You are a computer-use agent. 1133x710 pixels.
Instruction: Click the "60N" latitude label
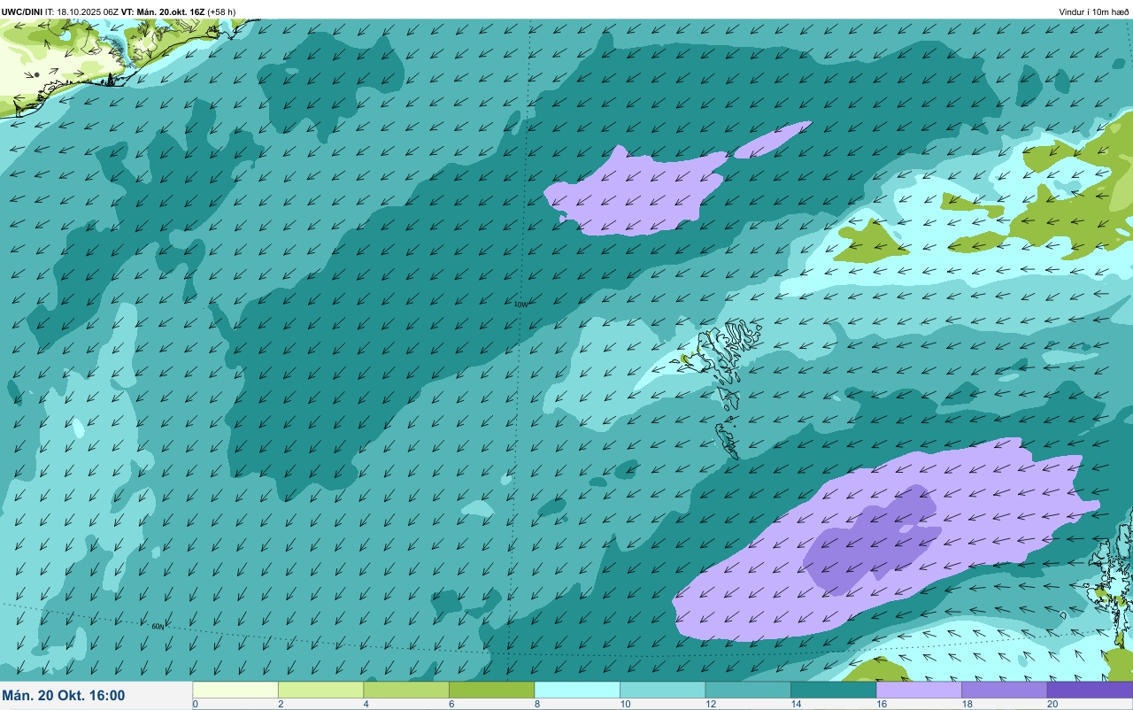[158, 626]
